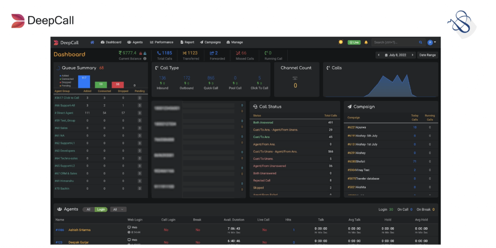Select the All toggle in Agents panel
This screenshot has height=248, width=496.
pos(88,210)
